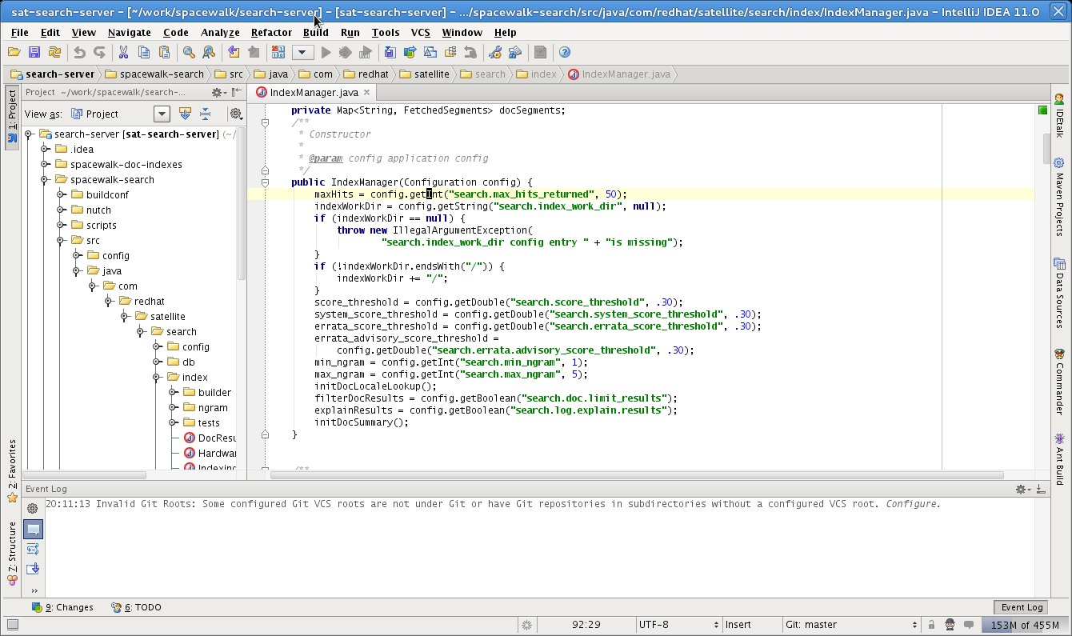Click the Make Project binary icon
Screen dimensions: 1072x636
click(278, 52)
